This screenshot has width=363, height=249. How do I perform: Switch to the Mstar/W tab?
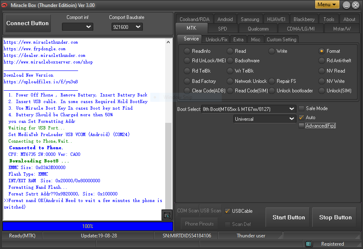342,29
